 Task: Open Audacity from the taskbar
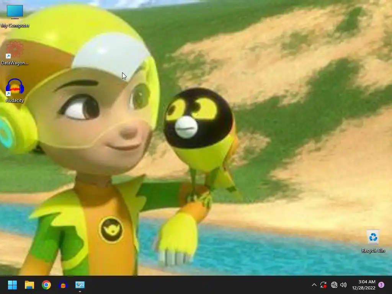tap(63, 285)
